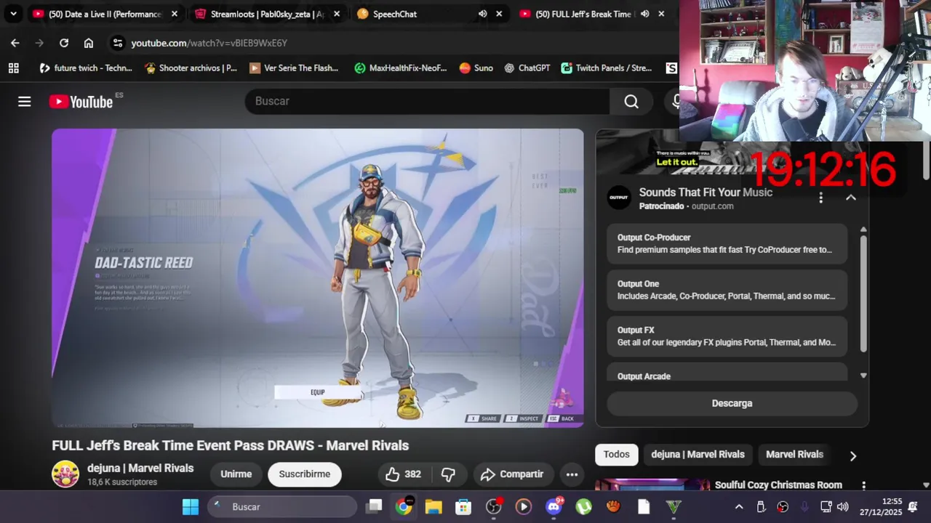Image resolution: width=931 pixels, height=523 pixels.
Task: Mute the SpeechChat tab audio
Action: pos(483,14)
